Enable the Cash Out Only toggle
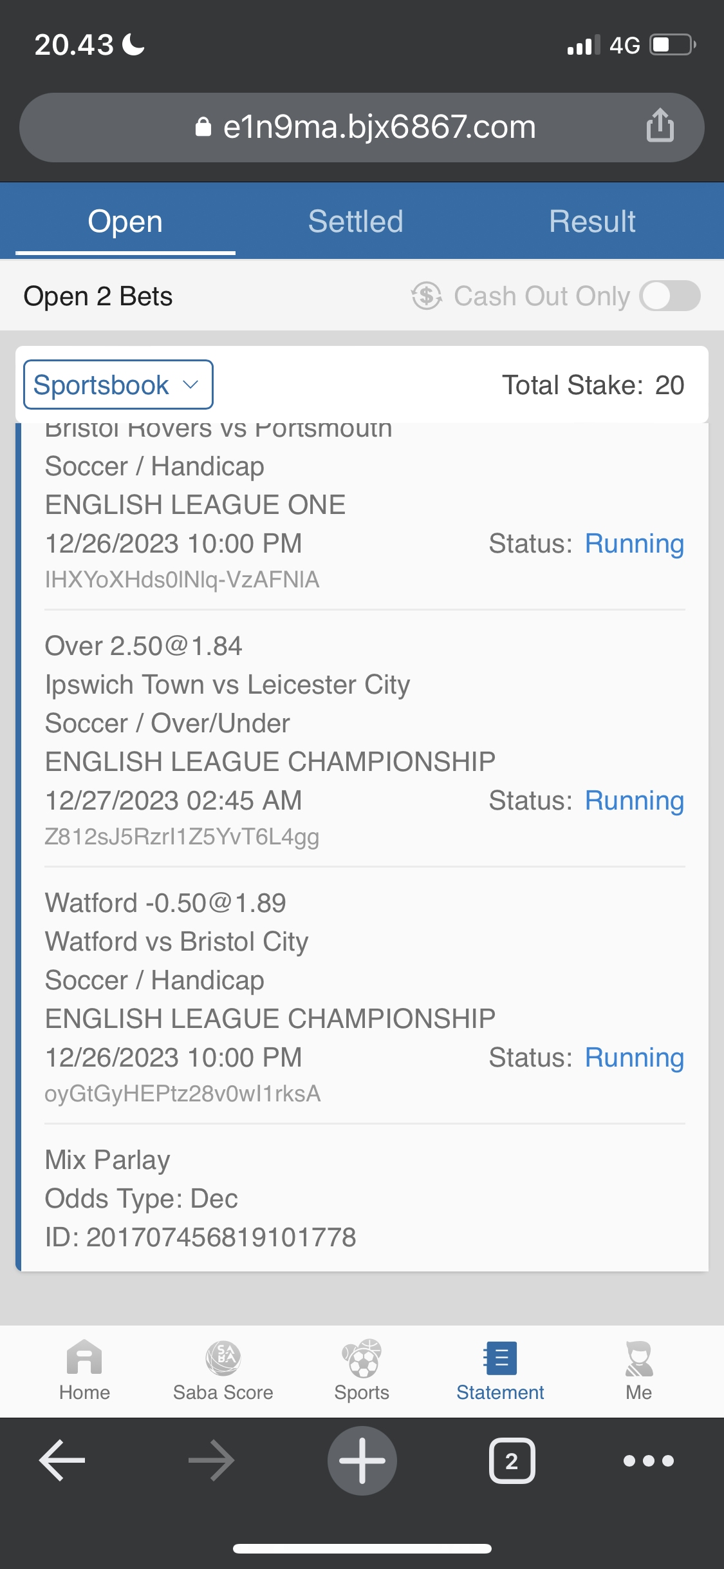 click(x=670, y=296)
